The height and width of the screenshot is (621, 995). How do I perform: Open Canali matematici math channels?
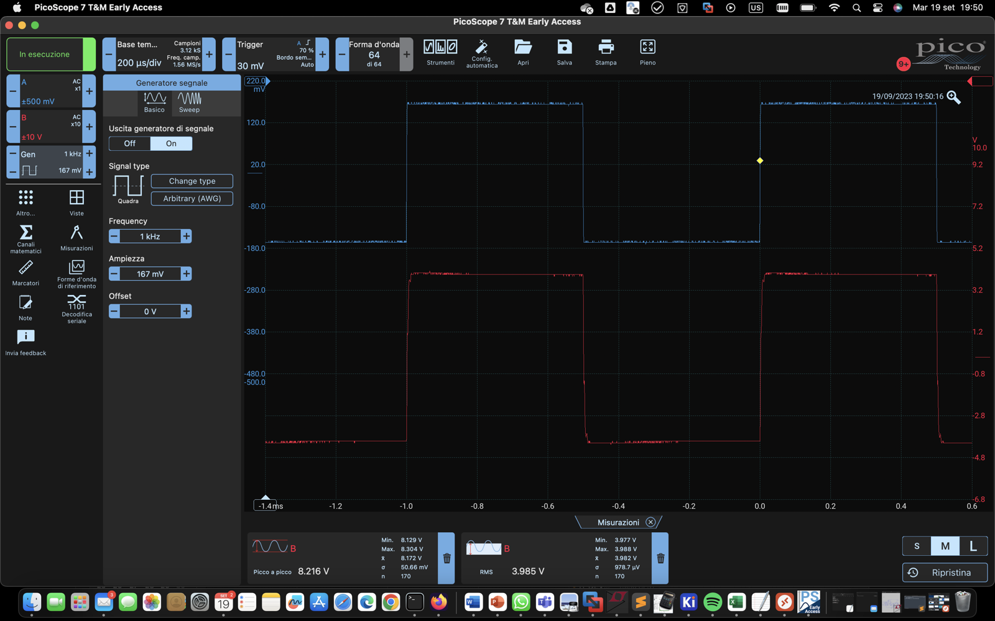(x=25, y=239)
